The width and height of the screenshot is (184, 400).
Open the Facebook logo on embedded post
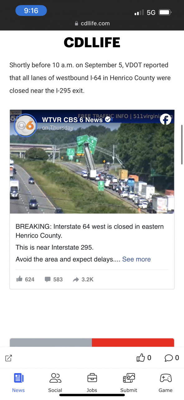click(166, 119)
